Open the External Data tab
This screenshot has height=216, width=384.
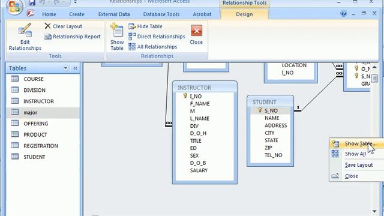tap(114, 14)
